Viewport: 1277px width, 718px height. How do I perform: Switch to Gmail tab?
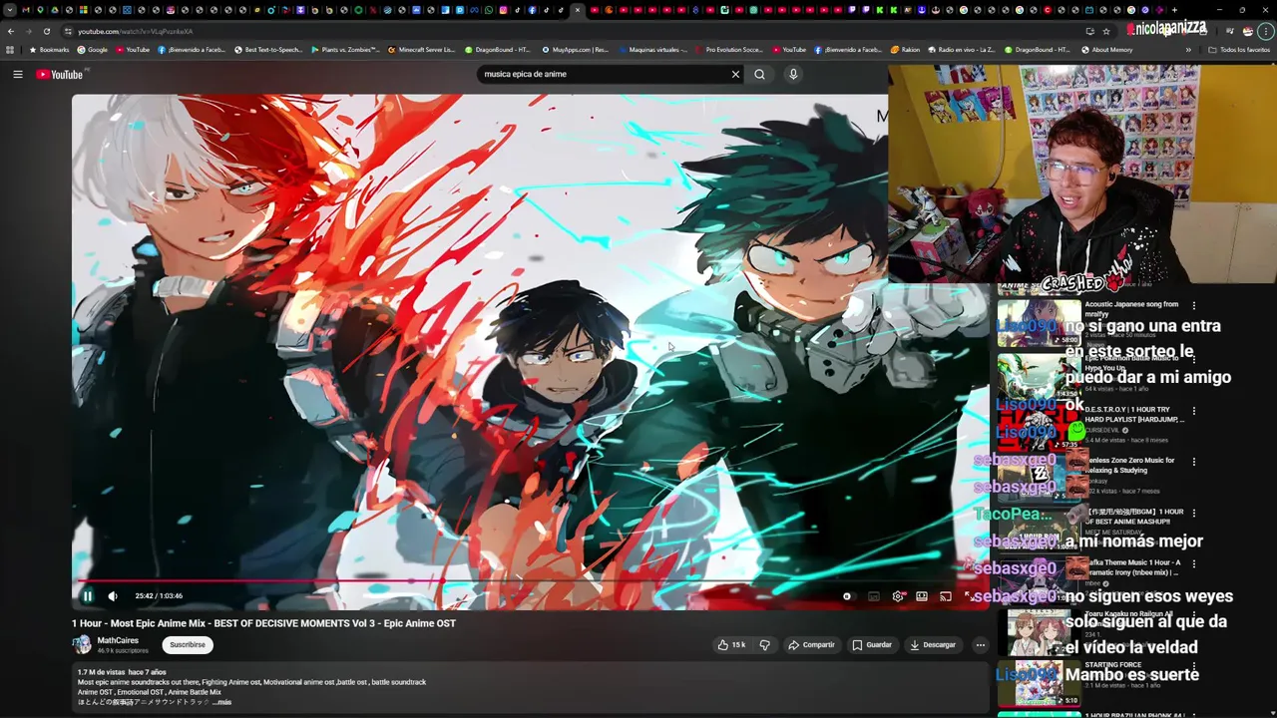click(25, 10)
